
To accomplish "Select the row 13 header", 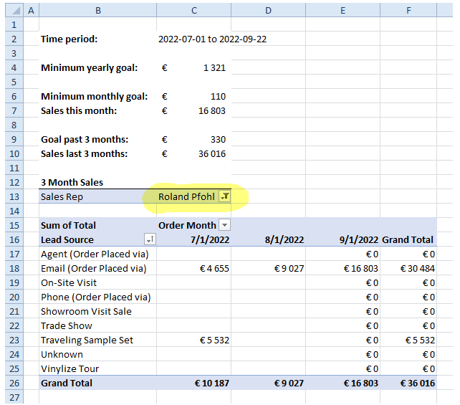I will pyautogui.click(x=12, y=197).
